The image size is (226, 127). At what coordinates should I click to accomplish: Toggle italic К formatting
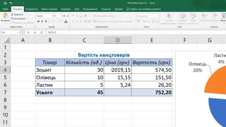(42, 22)
